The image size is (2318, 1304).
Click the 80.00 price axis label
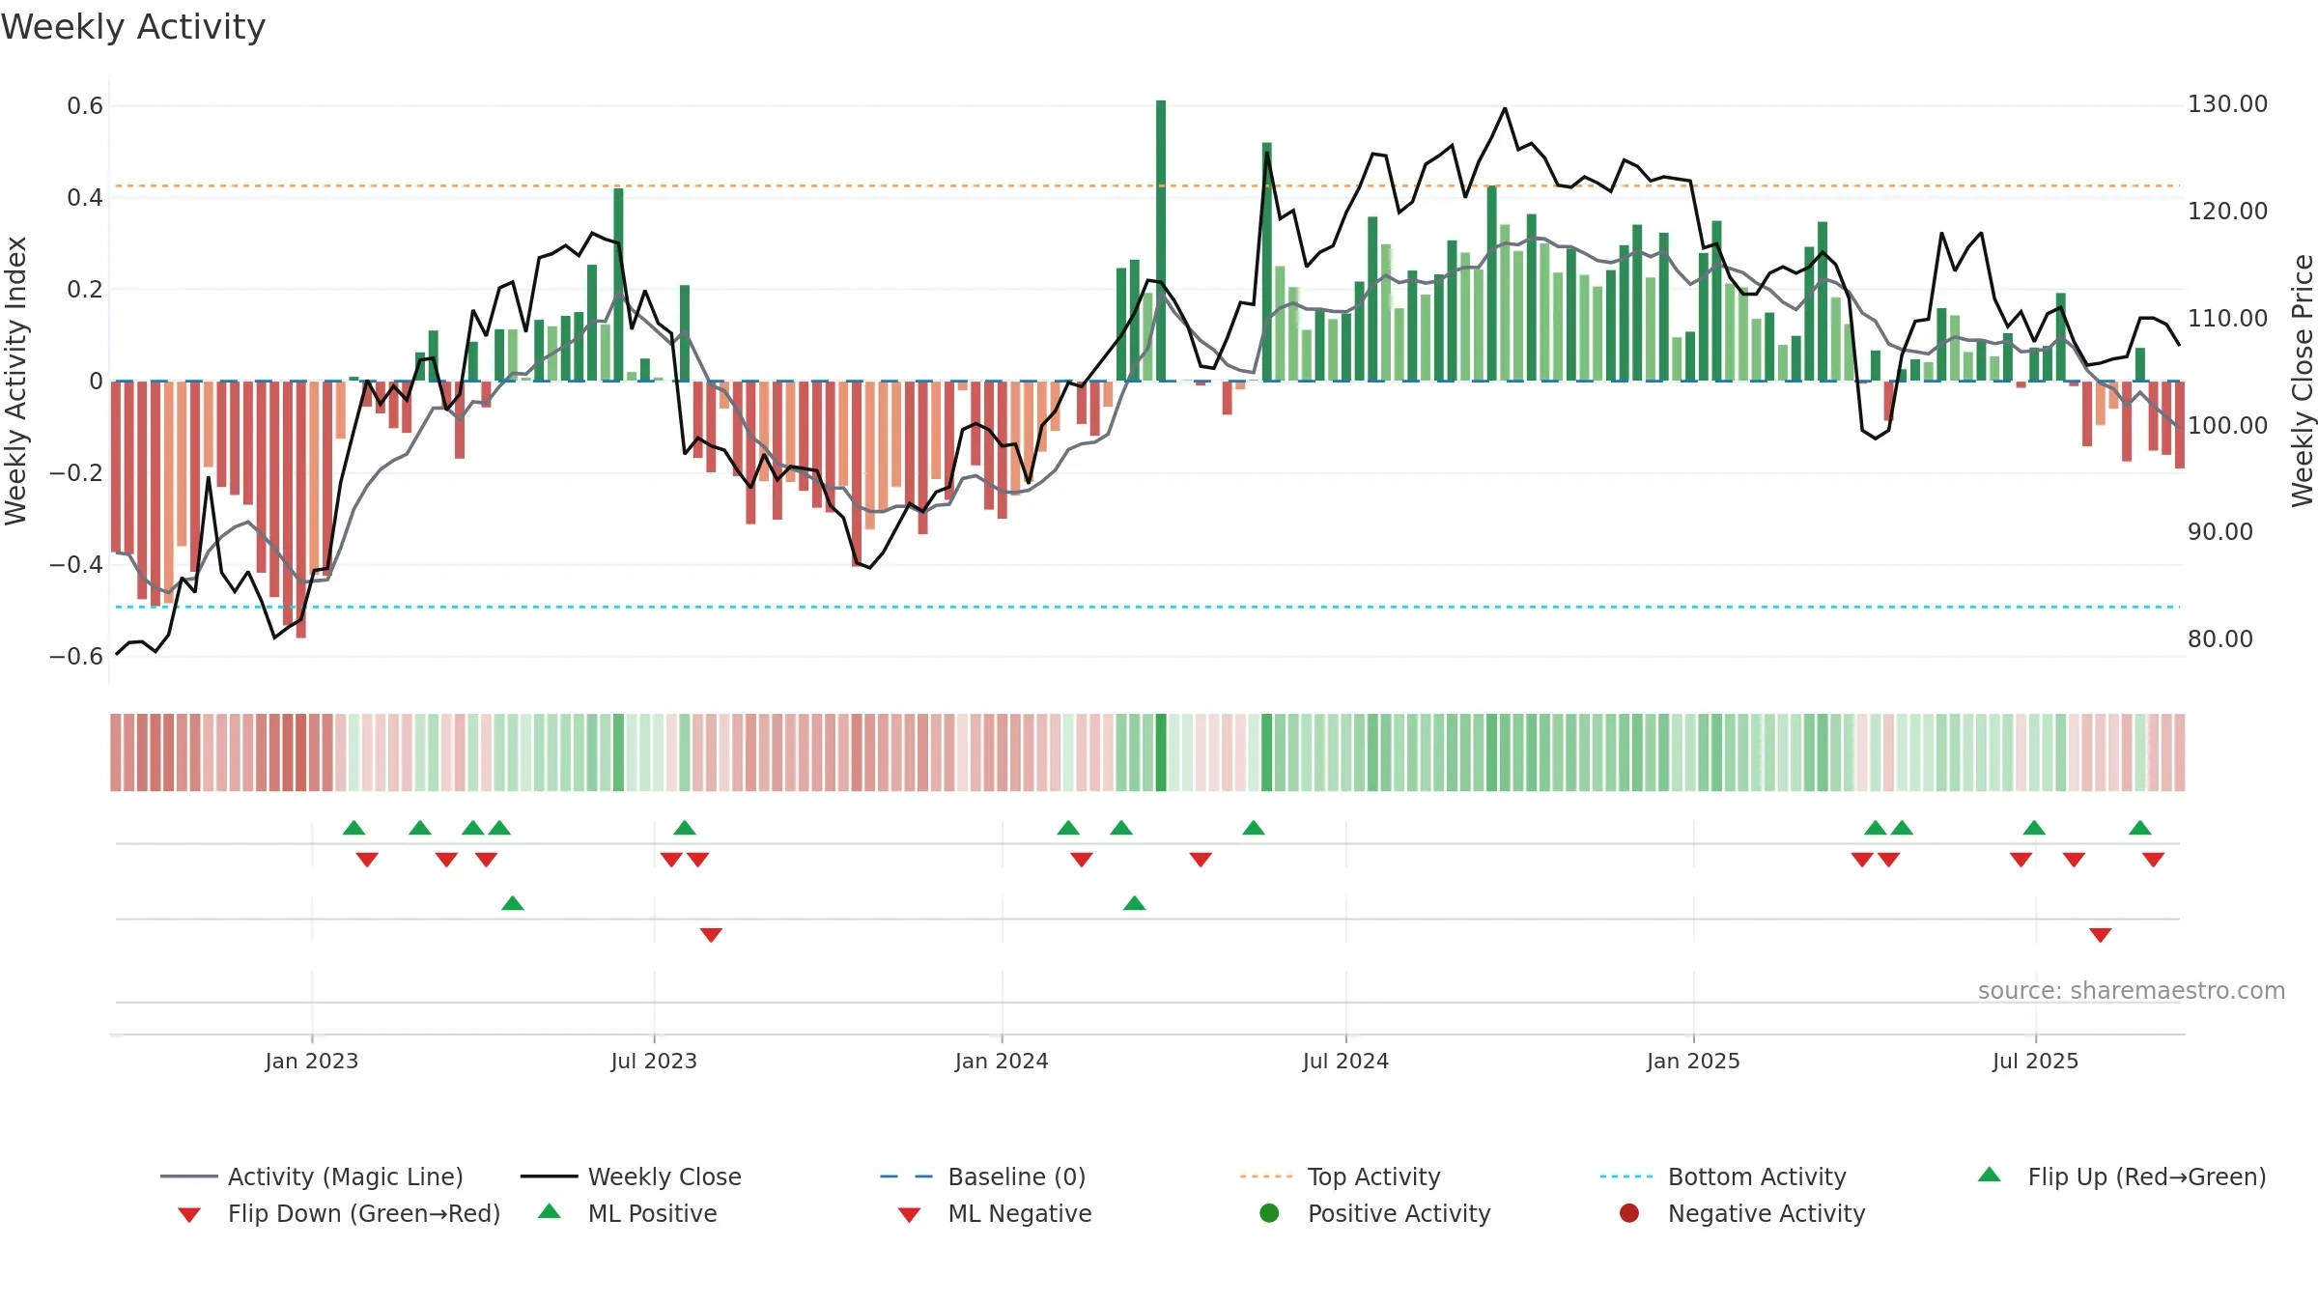pyautogui.click(x=2219, y=638)
